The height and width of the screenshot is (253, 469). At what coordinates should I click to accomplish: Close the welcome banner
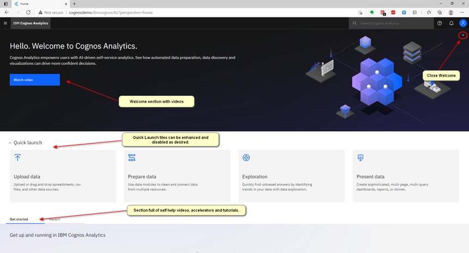pyautogui.click(x=462, y=35)
